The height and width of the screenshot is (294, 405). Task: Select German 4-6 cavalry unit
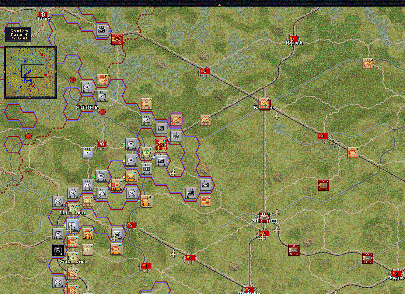pos(146,120)
